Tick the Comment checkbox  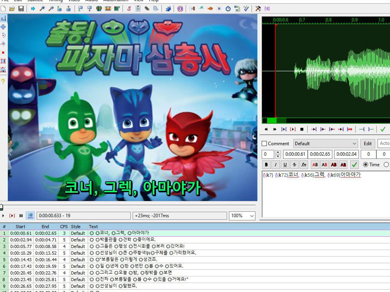pyautogui.click(x=264, y=144)
